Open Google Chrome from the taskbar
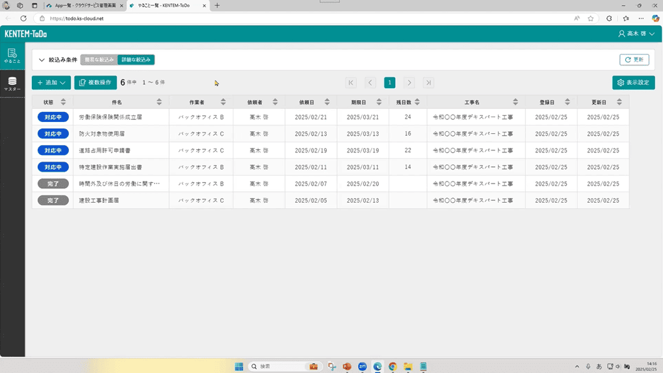The image size is (663, 373). pyautogui.click(x=392, y=366)
